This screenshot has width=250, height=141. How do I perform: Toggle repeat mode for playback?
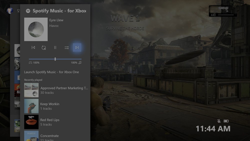(44, 48)
